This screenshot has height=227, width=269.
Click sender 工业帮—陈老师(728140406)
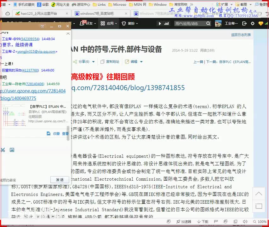coord(23,84)
